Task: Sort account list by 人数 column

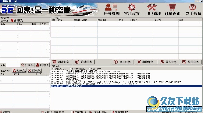Action: coord(44,24)
